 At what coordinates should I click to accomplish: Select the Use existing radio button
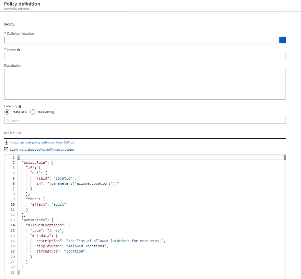tap(33, 112)
